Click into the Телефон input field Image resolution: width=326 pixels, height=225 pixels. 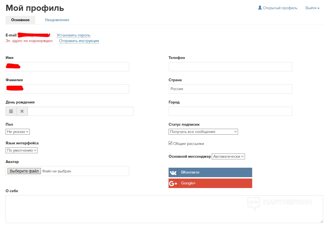click(x=230, y=67)
